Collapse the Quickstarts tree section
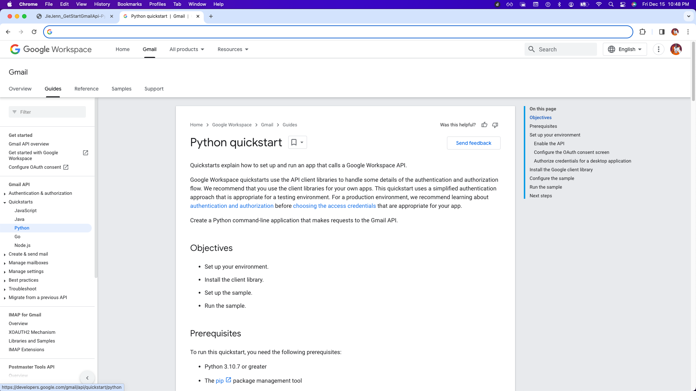The height and width of the screenshot is (391, 696). [x=5, y=202]
